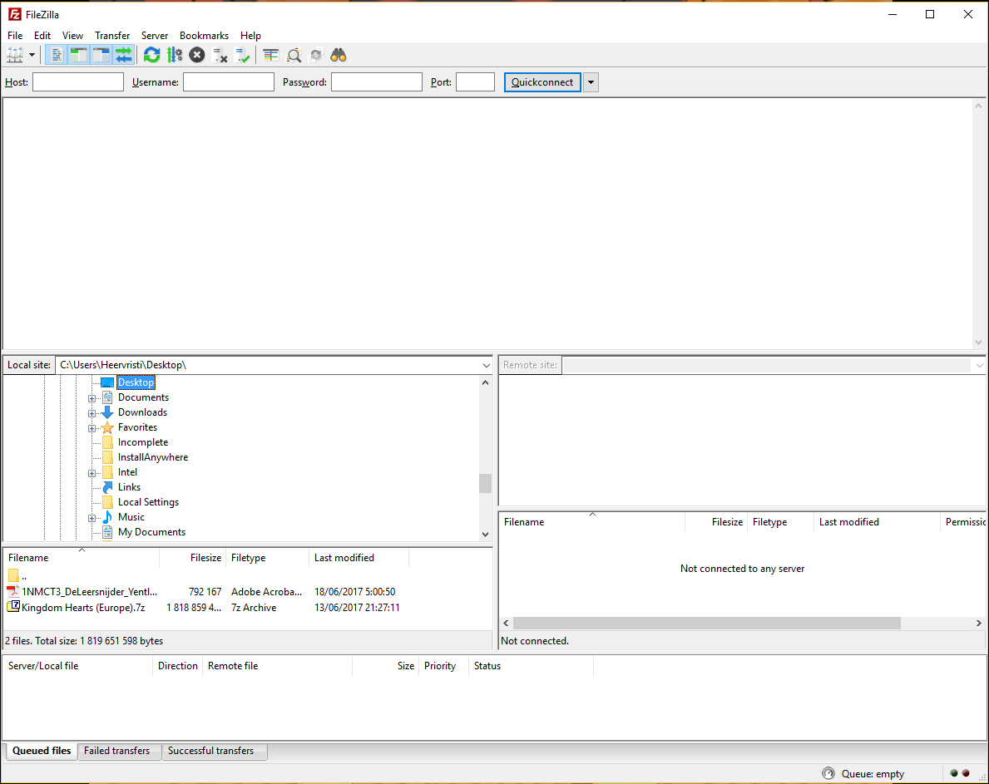Toggle the local directory tree display
Screen dimensions: 989x784
[x=79, y=56]
